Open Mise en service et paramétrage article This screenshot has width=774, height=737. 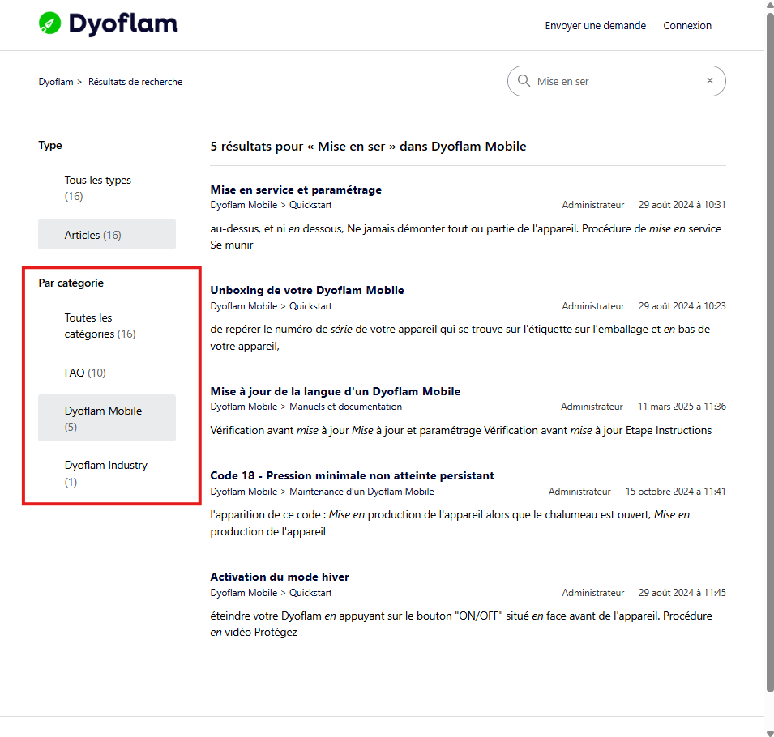tap(296, 190)
